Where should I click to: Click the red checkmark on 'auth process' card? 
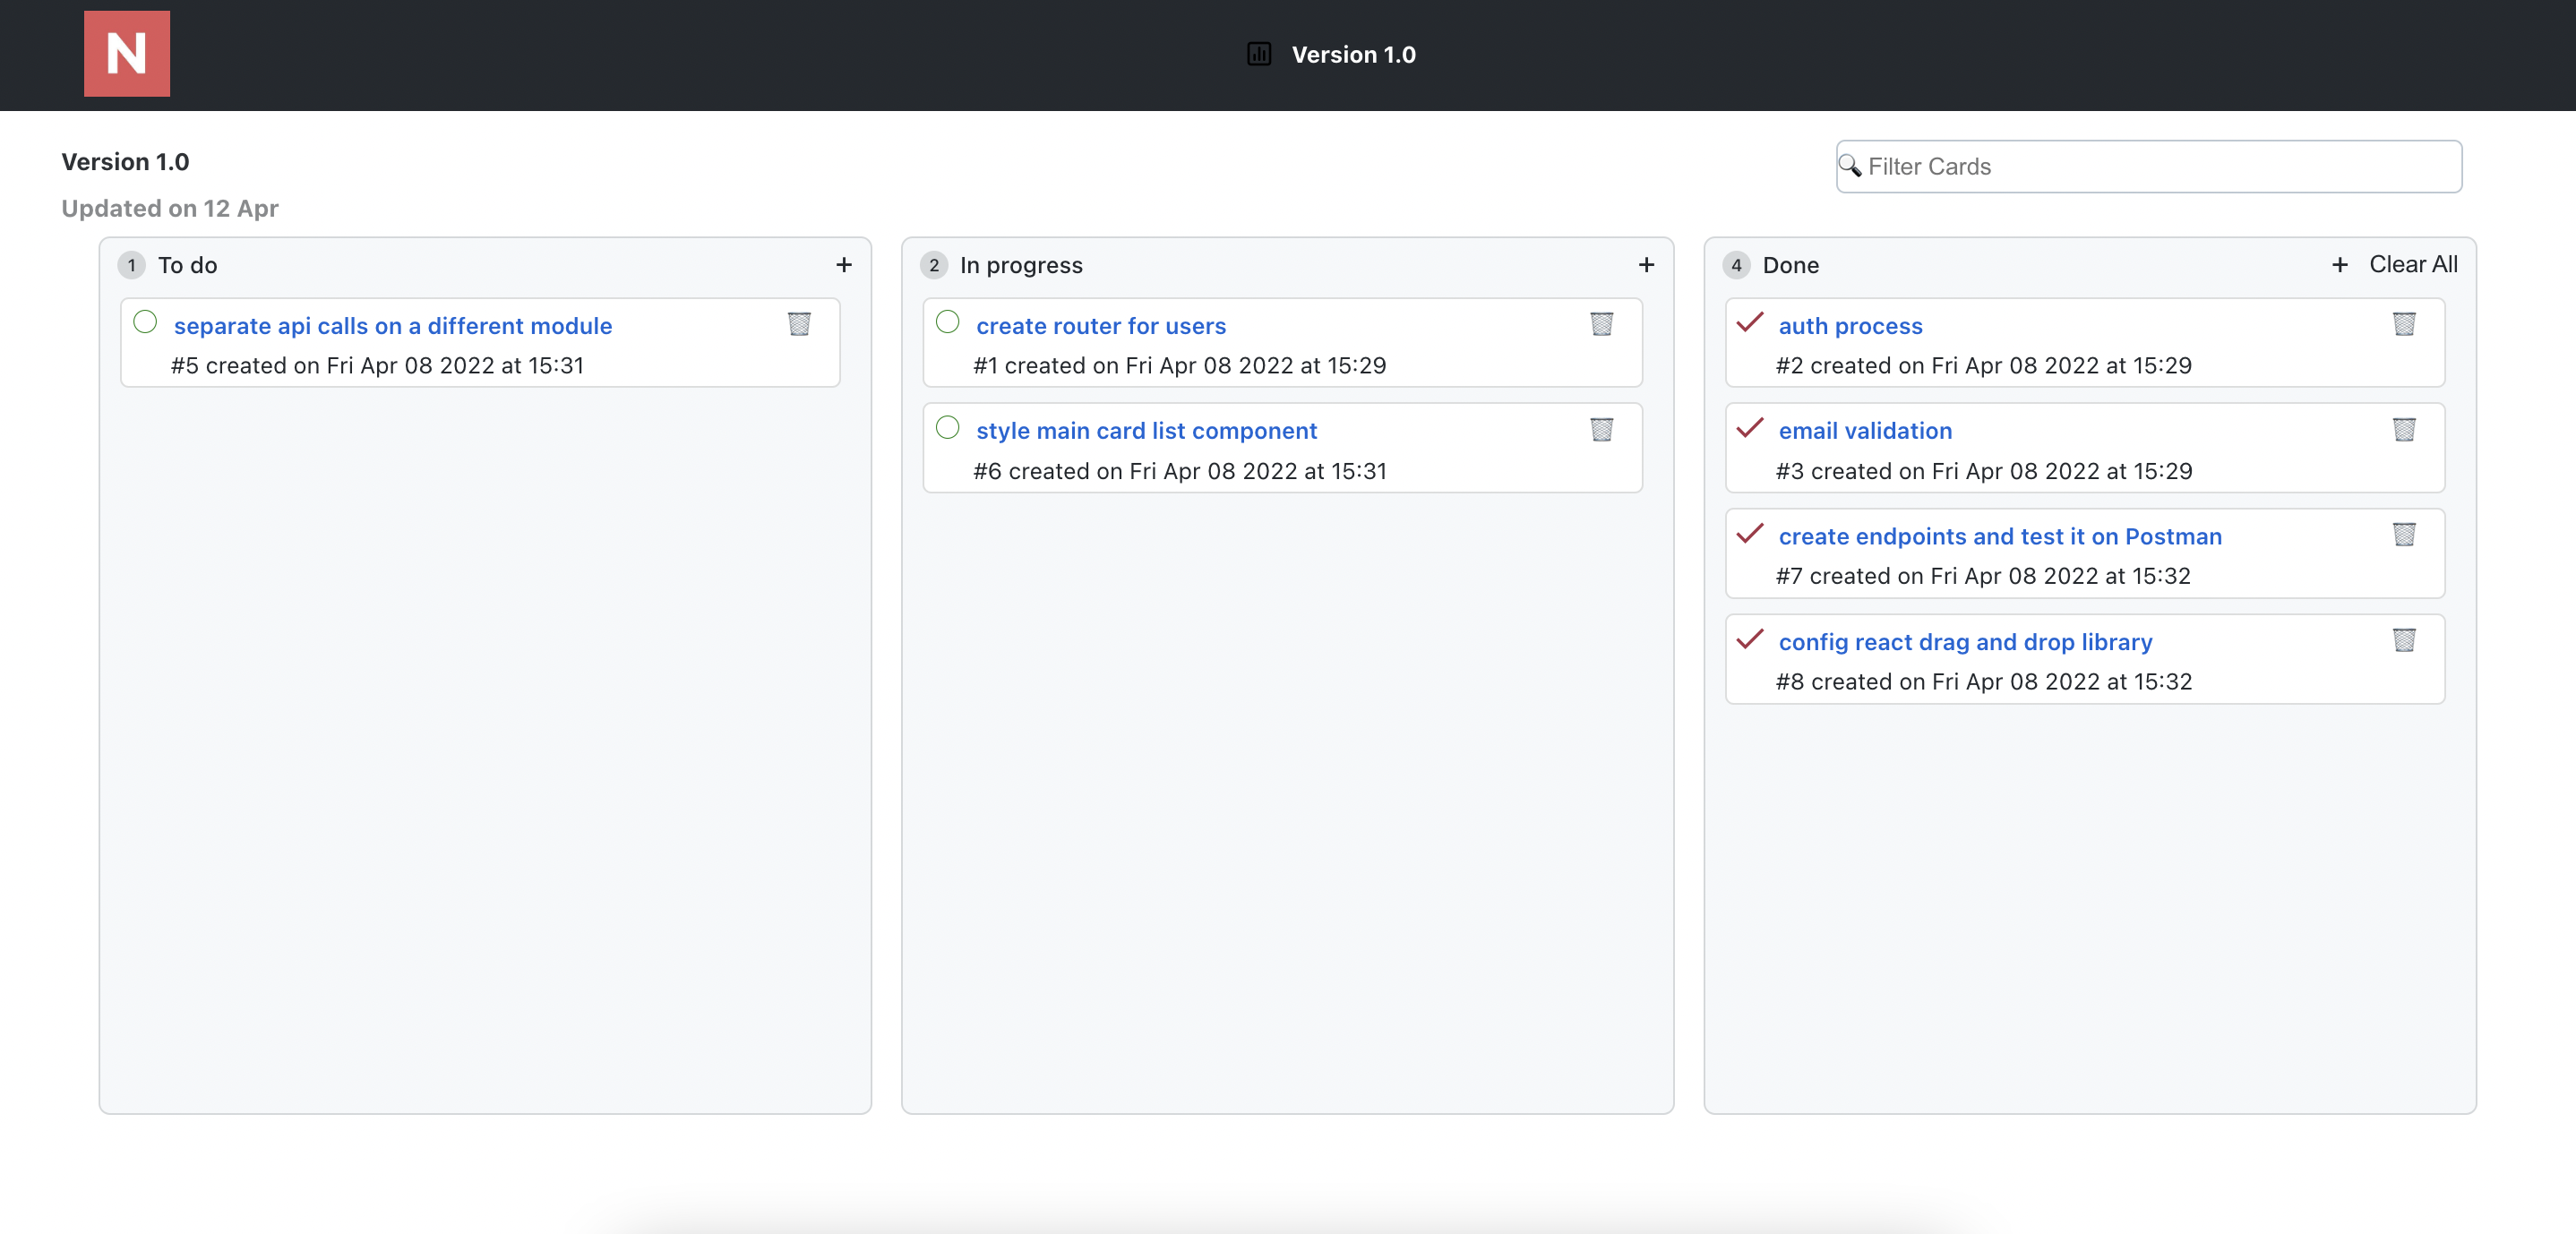[x=1750, y=324]
